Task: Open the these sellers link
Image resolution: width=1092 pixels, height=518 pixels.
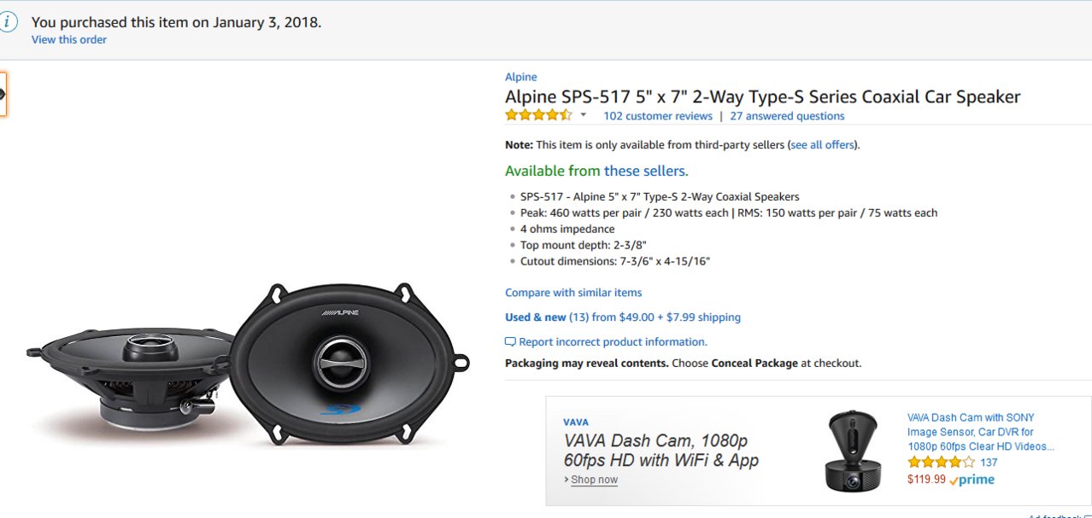Action: click(644, 171)
